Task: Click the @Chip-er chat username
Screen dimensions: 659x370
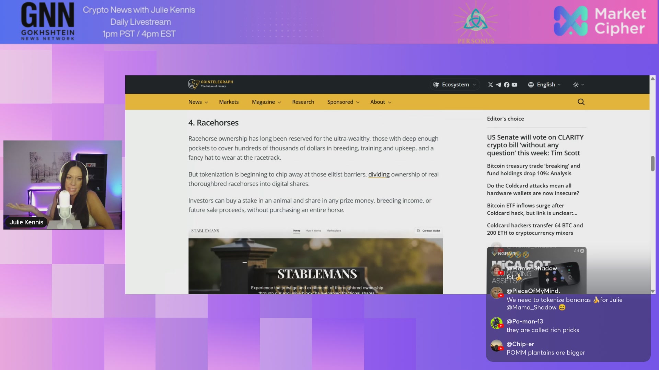Action: coord(520,344)
